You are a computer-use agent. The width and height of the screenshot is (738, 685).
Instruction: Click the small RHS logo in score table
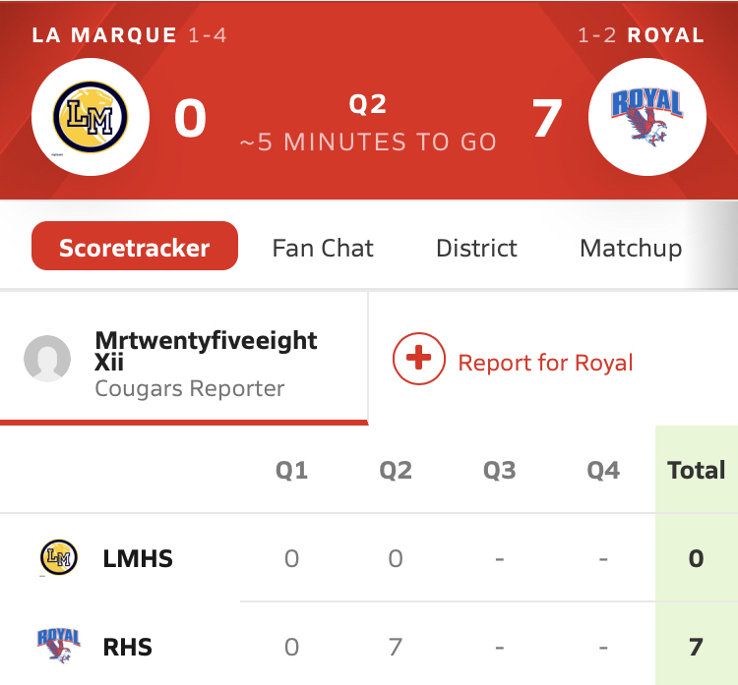pos(58,647)
